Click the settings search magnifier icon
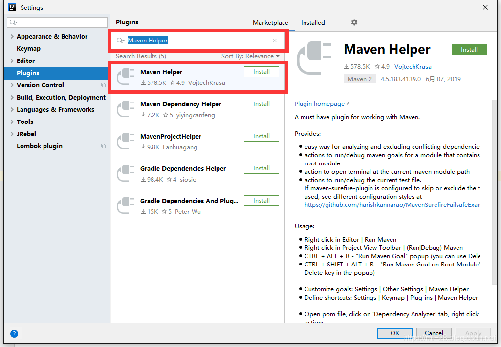501x347 pixels. 13,22
